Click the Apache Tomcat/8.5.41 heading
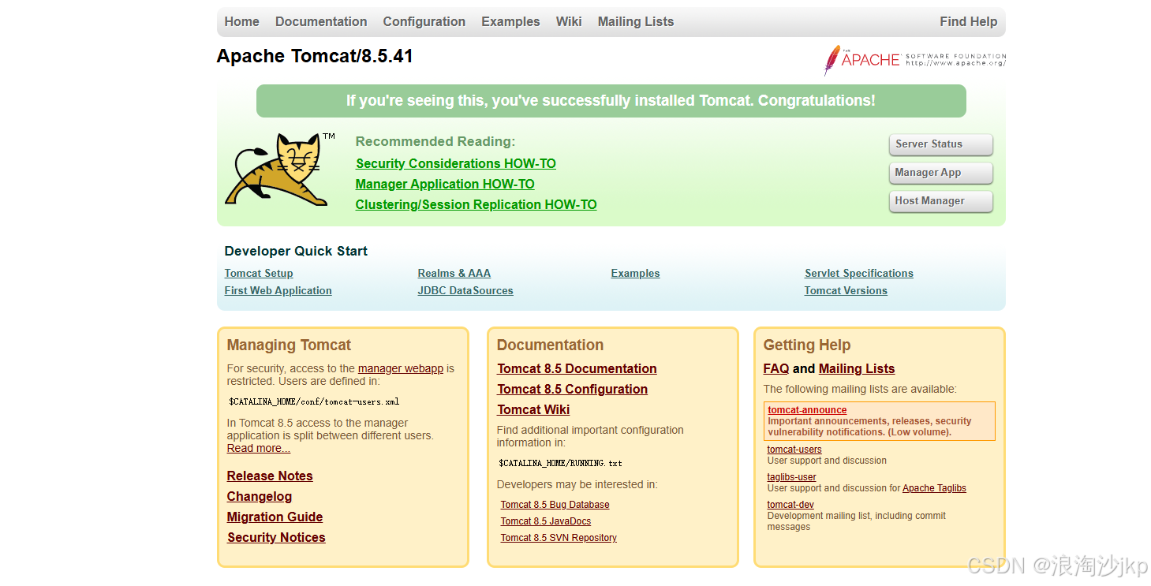Viewport: 1151px width, 586px height. pos(315,57)
